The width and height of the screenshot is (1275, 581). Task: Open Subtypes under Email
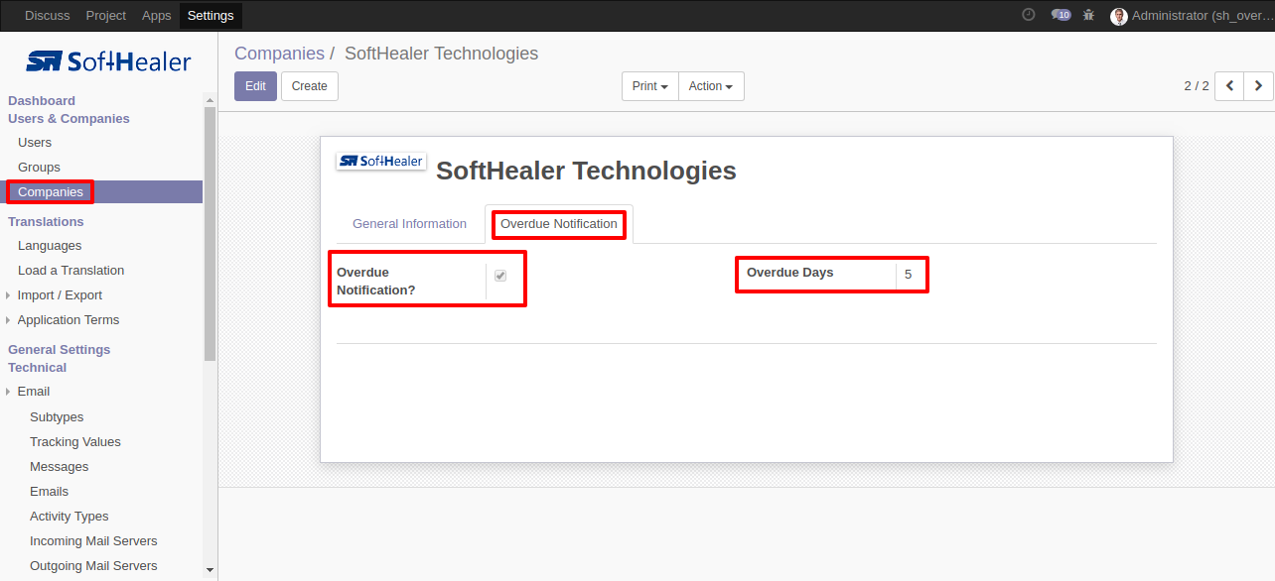coord(57,417)
